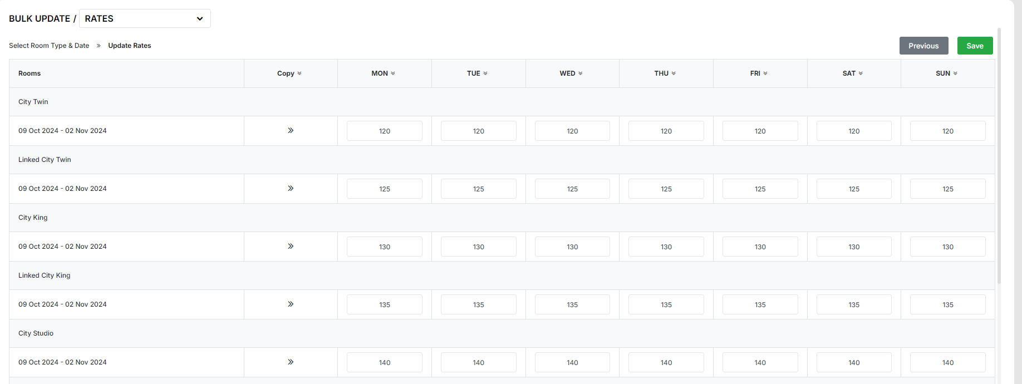
Task: Click the copy arrows icon for Linked City Twin
Action: pyautogui.click(x=291, y=189)
